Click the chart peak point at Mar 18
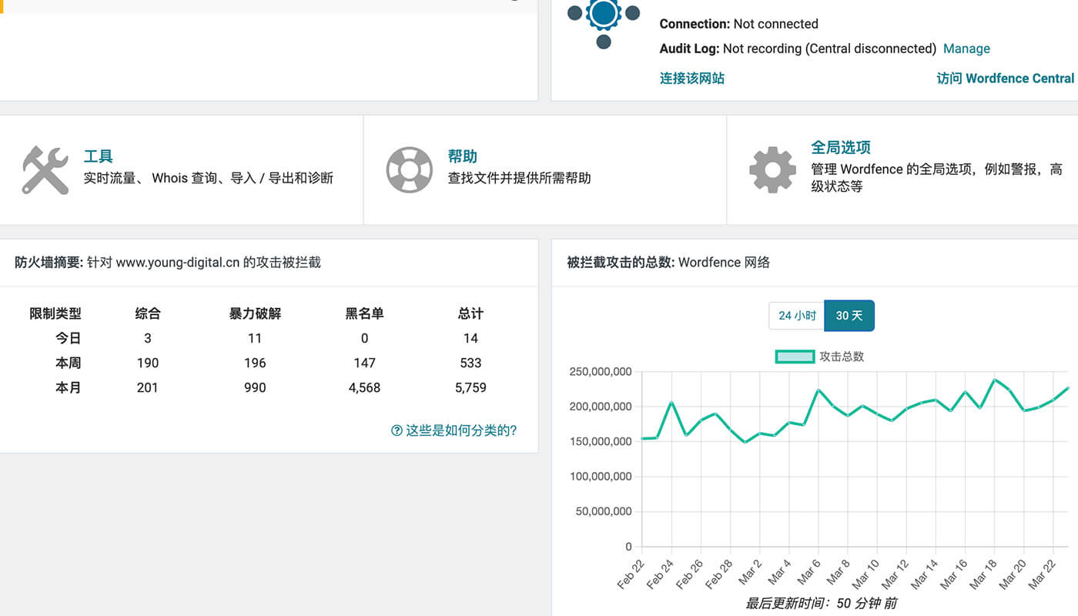This screenshot has width=1078, height=616. pos(995,380)
